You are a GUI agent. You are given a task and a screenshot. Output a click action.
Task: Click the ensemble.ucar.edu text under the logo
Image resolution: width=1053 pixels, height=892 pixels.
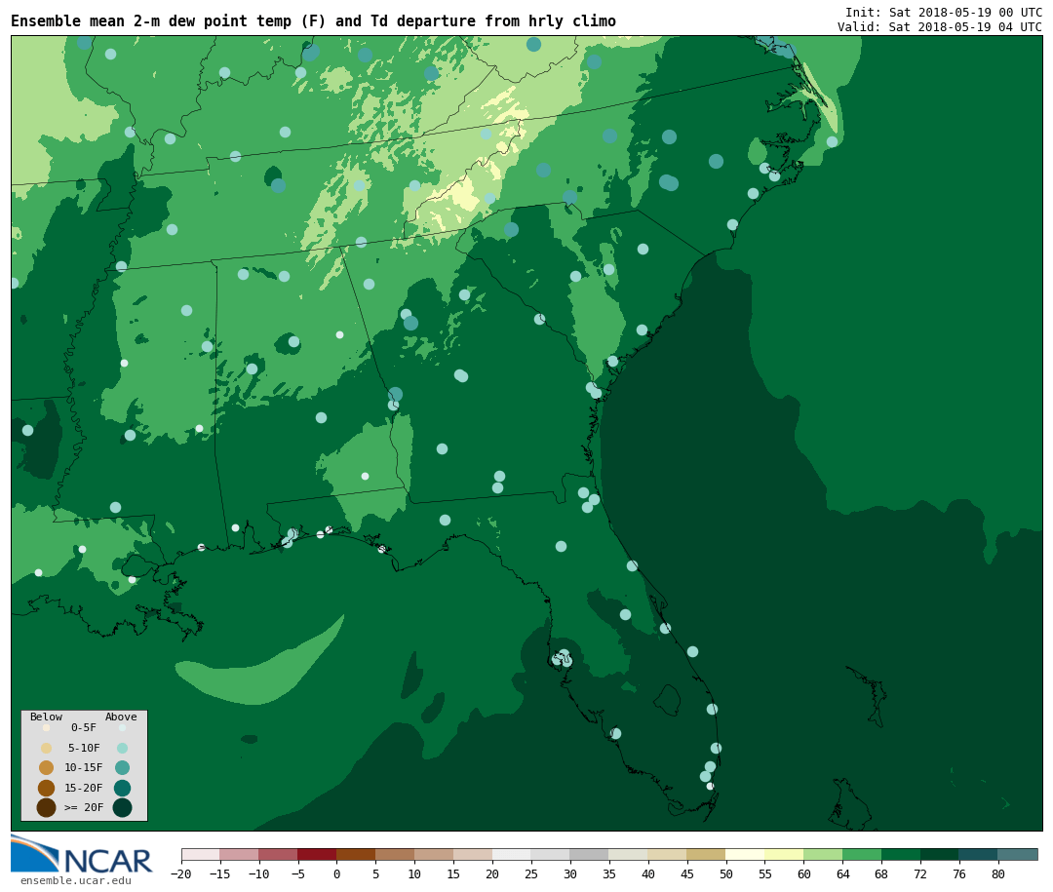click(76, 880)
